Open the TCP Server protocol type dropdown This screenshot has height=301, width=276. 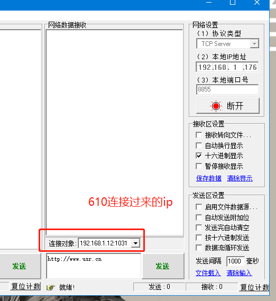(x=254, y=44)
